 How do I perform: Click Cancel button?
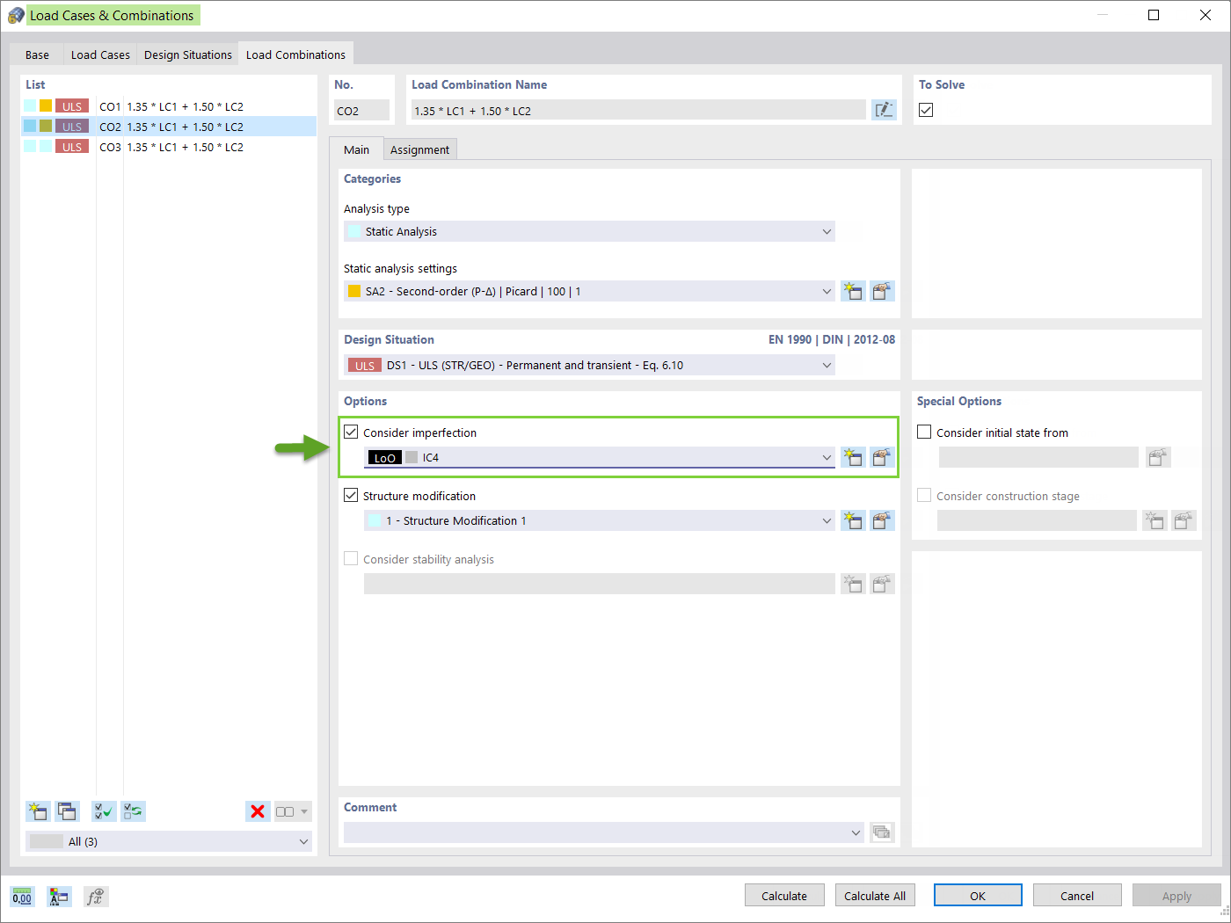click(1077, 896)
